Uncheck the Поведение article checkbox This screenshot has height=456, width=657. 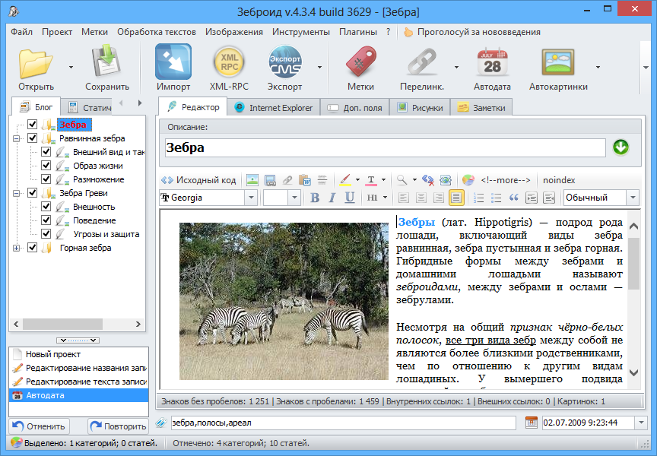coord(46,220)
